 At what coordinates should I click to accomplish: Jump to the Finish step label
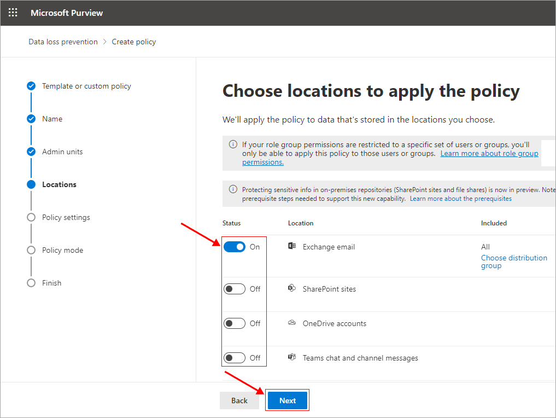pos(52,283)
